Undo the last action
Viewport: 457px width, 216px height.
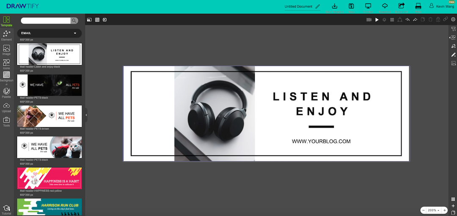tap(407, 19)
